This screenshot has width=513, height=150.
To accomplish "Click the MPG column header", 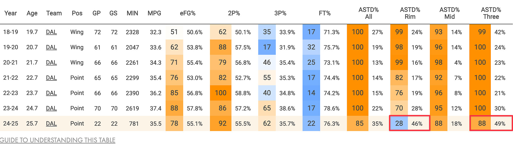I will pyautogui.click(x=154, y=13).
